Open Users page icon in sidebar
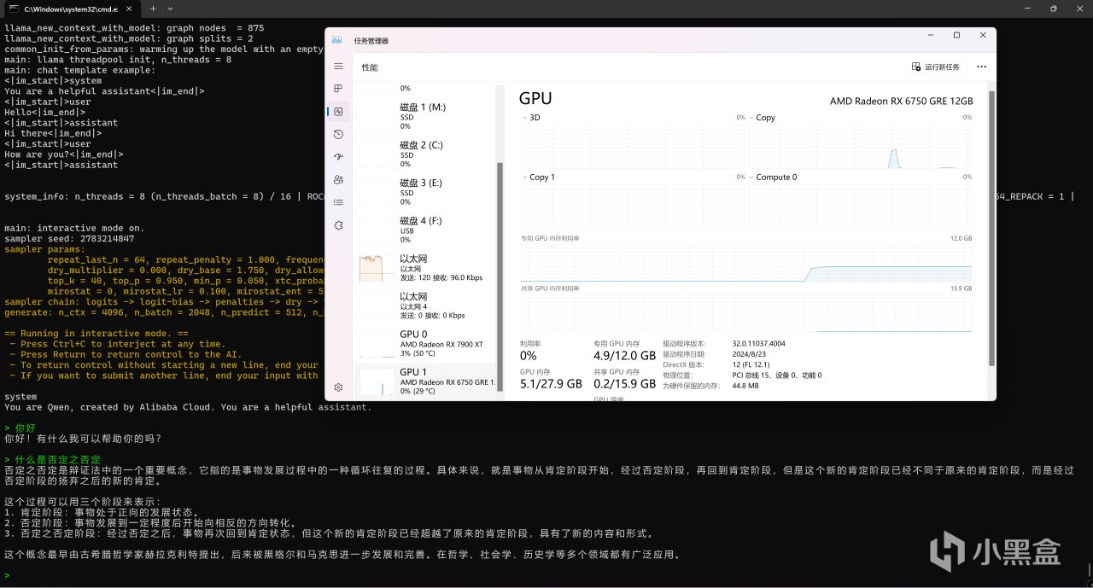The width and height of the screenshot is (1093, 588). [338, 179]
